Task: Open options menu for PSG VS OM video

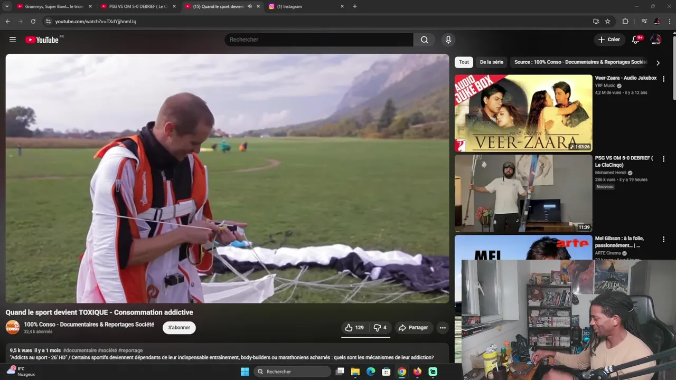Action: 664,159
